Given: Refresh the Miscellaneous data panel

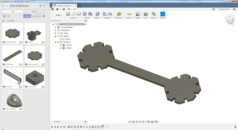Looking at the screenshot, I should pos(40,6).
